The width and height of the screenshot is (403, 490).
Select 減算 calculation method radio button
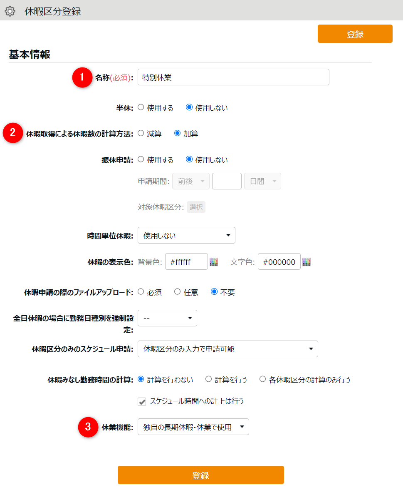coord(141,133)
